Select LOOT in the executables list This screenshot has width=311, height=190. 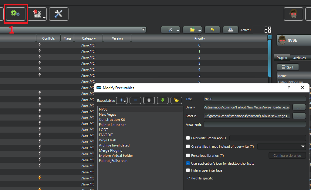[140, 130]
